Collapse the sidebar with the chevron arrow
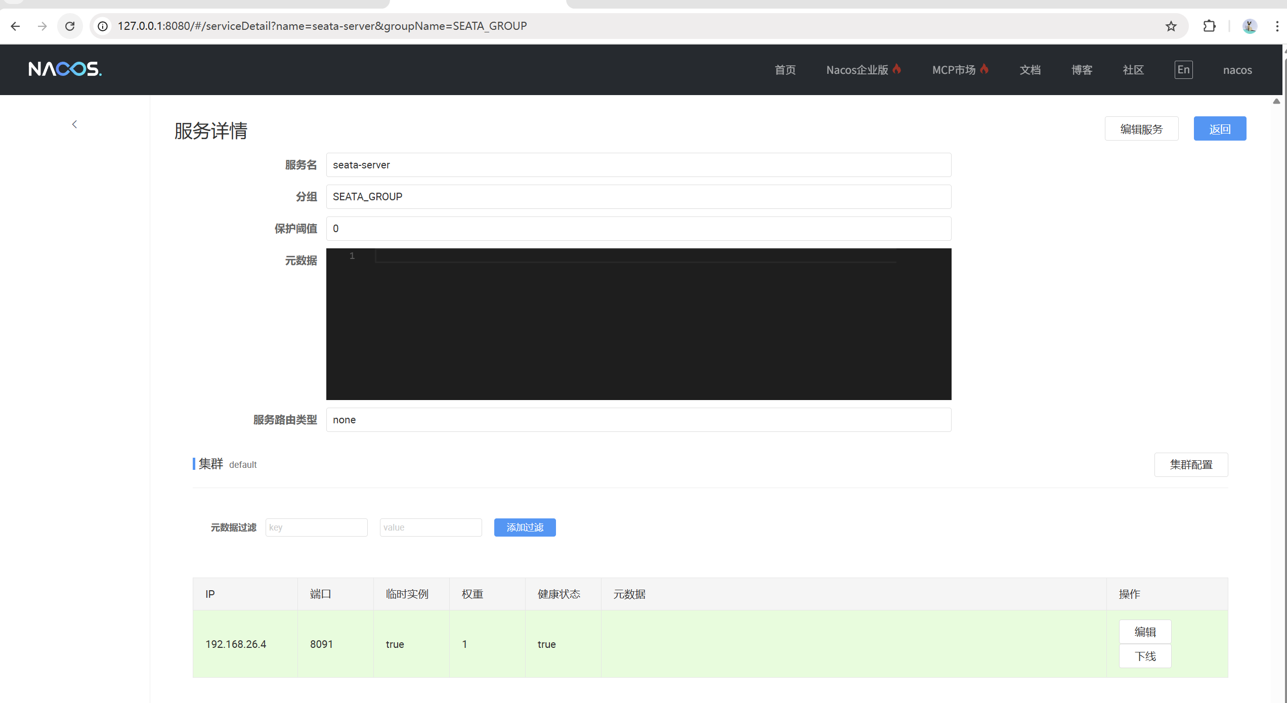1287x703 pixels. pos(74,124)
